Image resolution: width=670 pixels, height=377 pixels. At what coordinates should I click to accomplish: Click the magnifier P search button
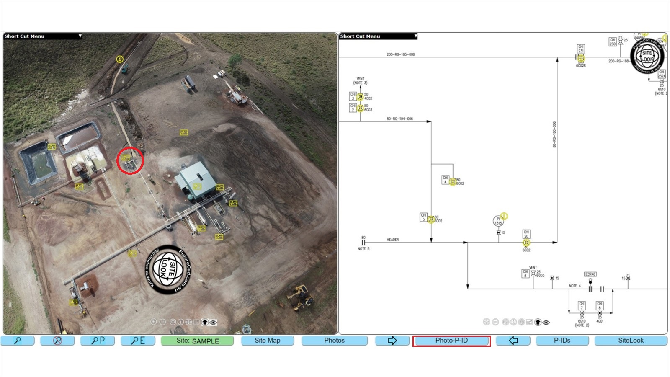click(98, 341)
